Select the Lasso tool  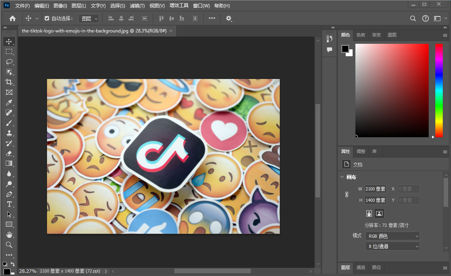[x=9, y=62]
